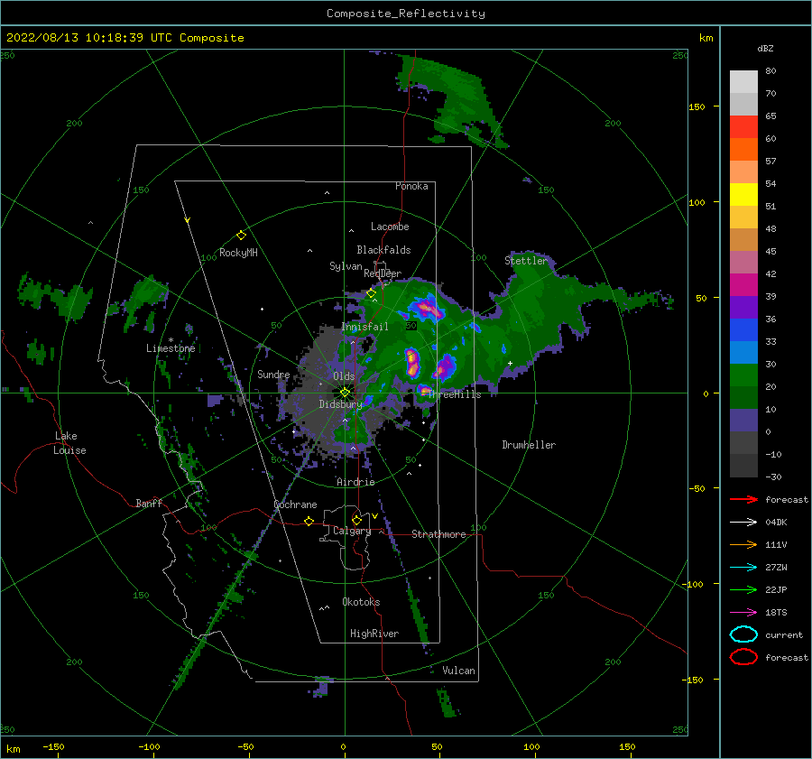This screenshot has height=759, width=812.
Task: Click the indigo 0-10 dBZ color swatch
Action: 743,421
